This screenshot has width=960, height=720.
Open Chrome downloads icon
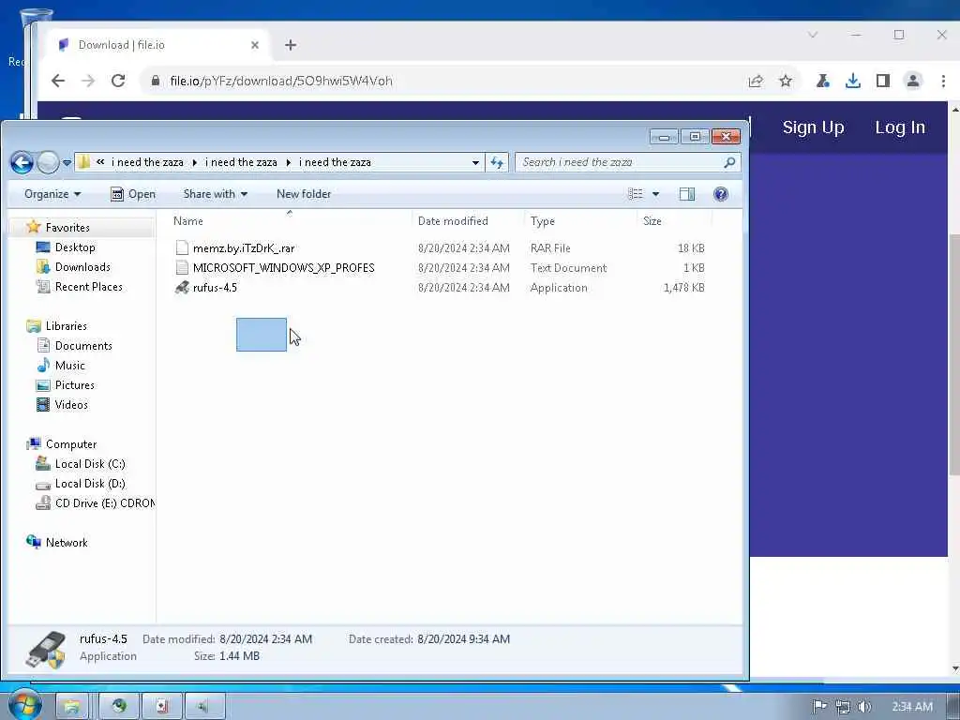(x=853, y=81)
